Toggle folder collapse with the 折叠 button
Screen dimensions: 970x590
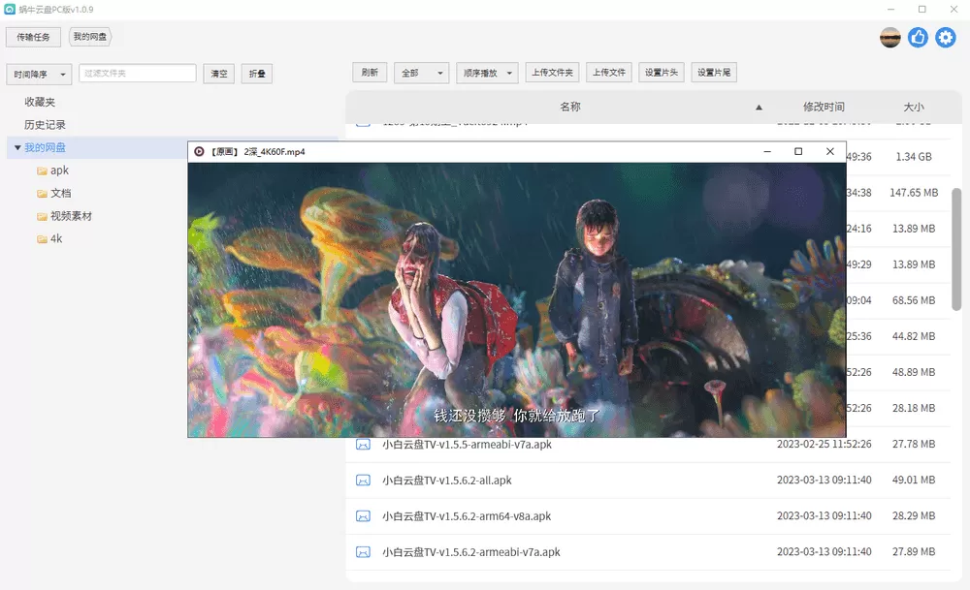[255, 74]
